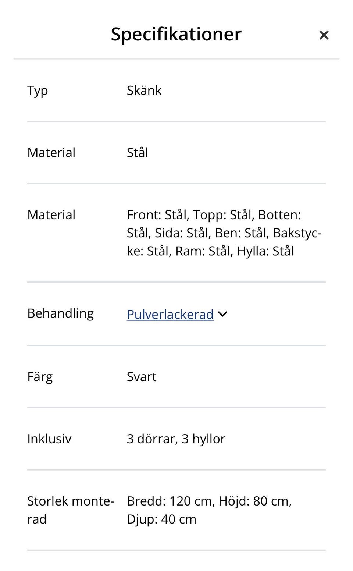Select the standalone Stål value

coord(137,152)
